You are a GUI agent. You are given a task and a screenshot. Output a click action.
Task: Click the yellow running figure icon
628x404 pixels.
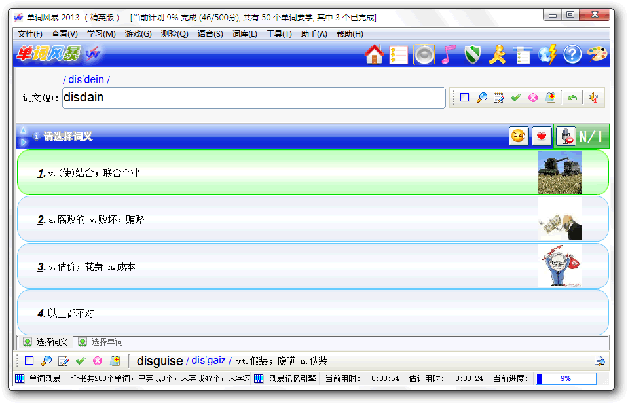tap(497, 54)
